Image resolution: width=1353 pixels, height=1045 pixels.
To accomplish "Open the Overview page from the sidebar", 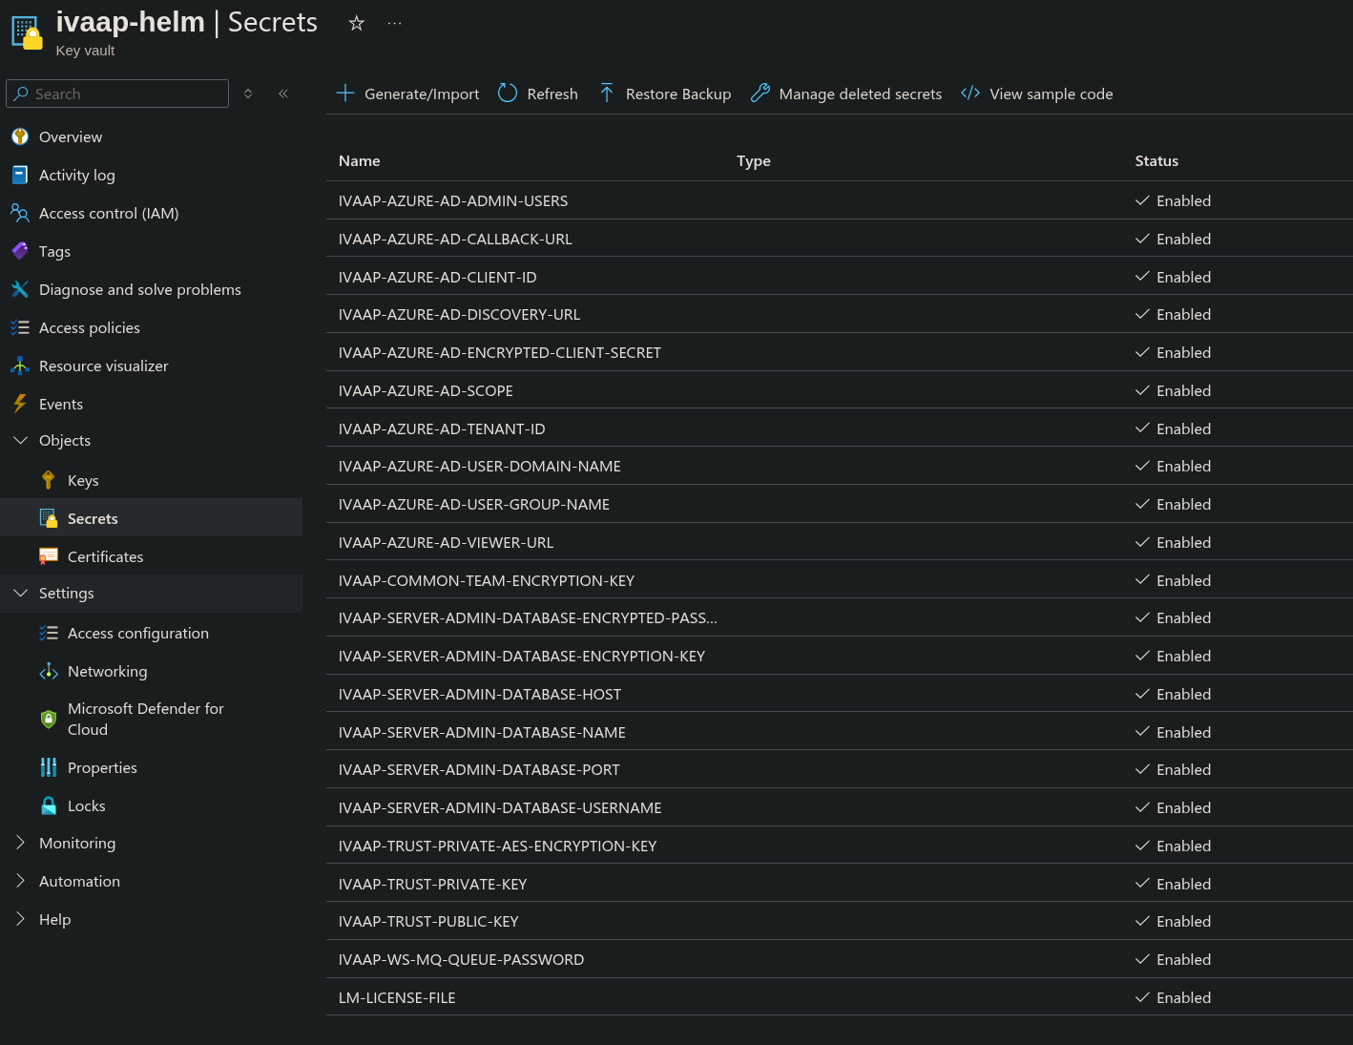I will tap(70, 136).
